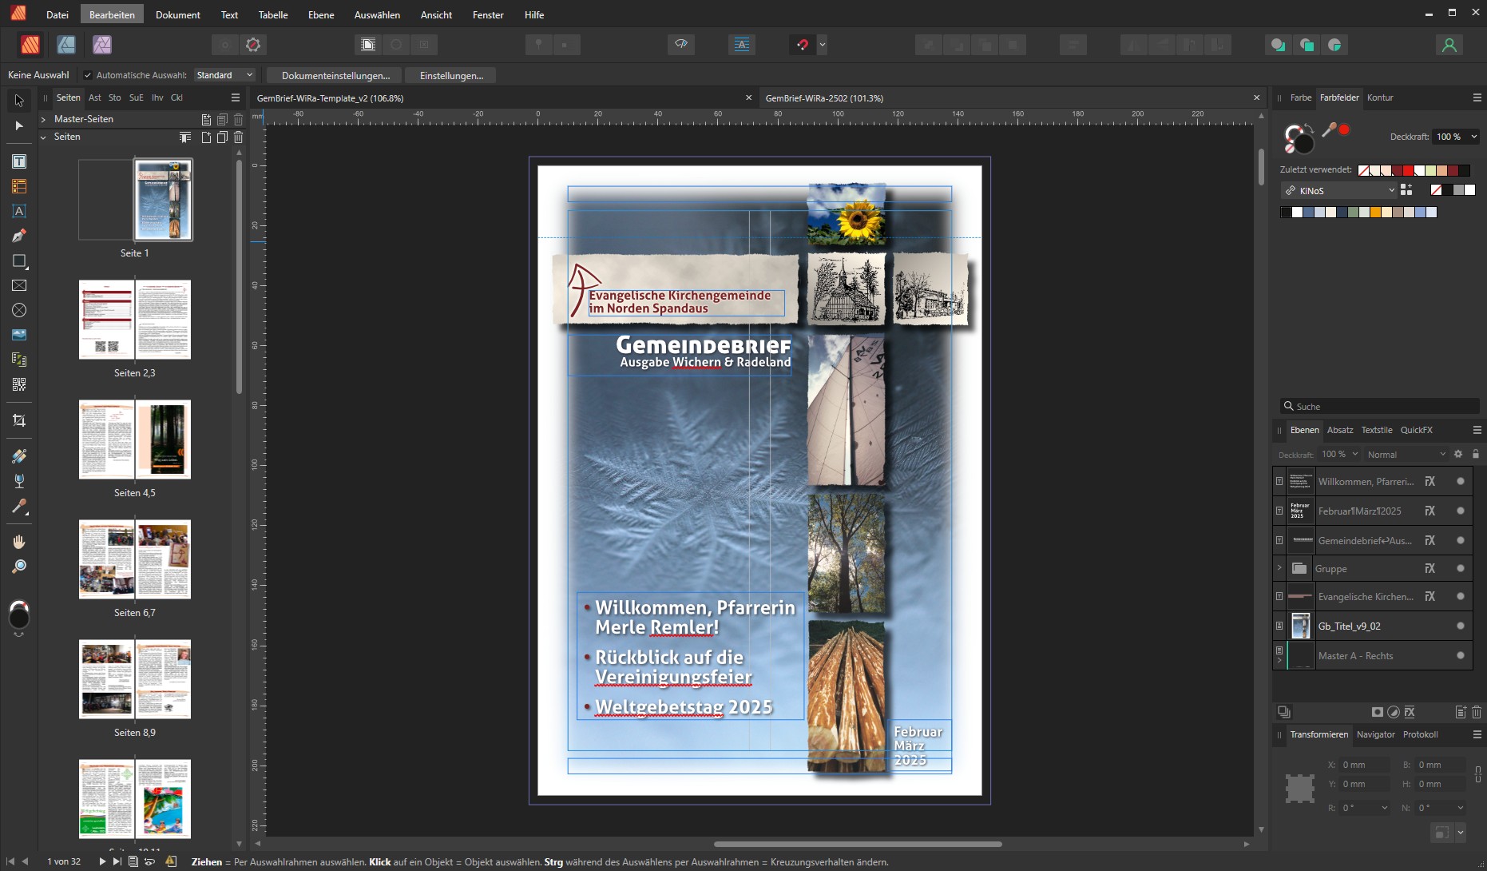Go to the next page in the status bar
The image size is (1487, 871).
pos(102,861)
